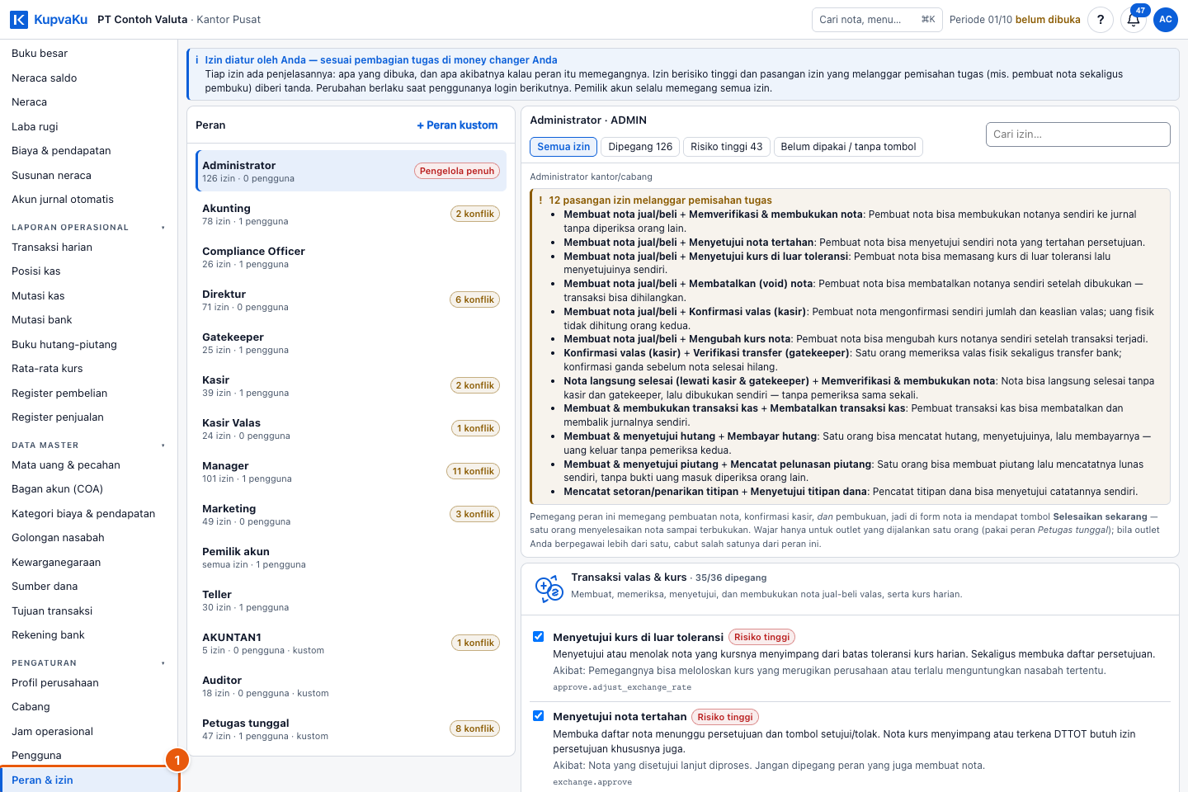Select the Teller role
Image resolution: width=1188 pixels, height=792 pixels.
(x=351, y=600)
